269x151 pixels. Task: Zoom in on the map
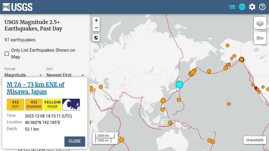(96, 20)
